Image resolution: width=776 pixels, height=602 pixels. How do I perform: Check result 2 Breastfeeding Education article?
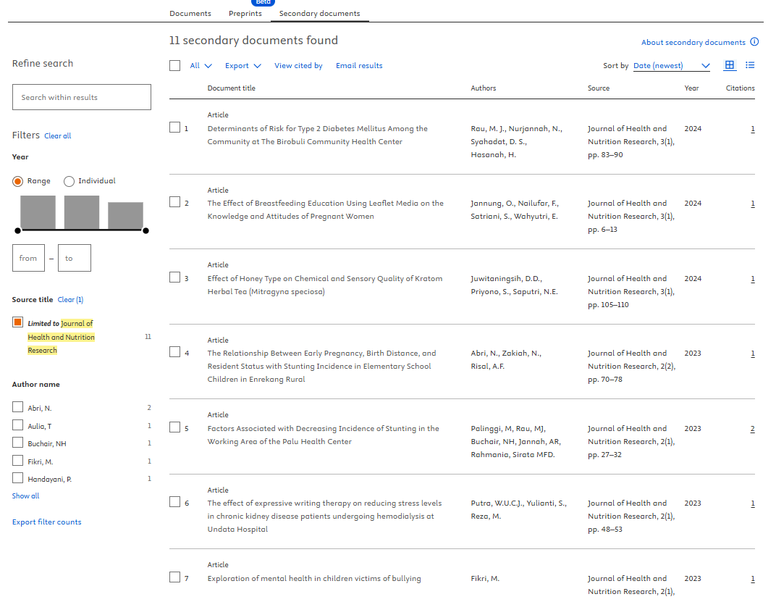[x=174, y=202]
